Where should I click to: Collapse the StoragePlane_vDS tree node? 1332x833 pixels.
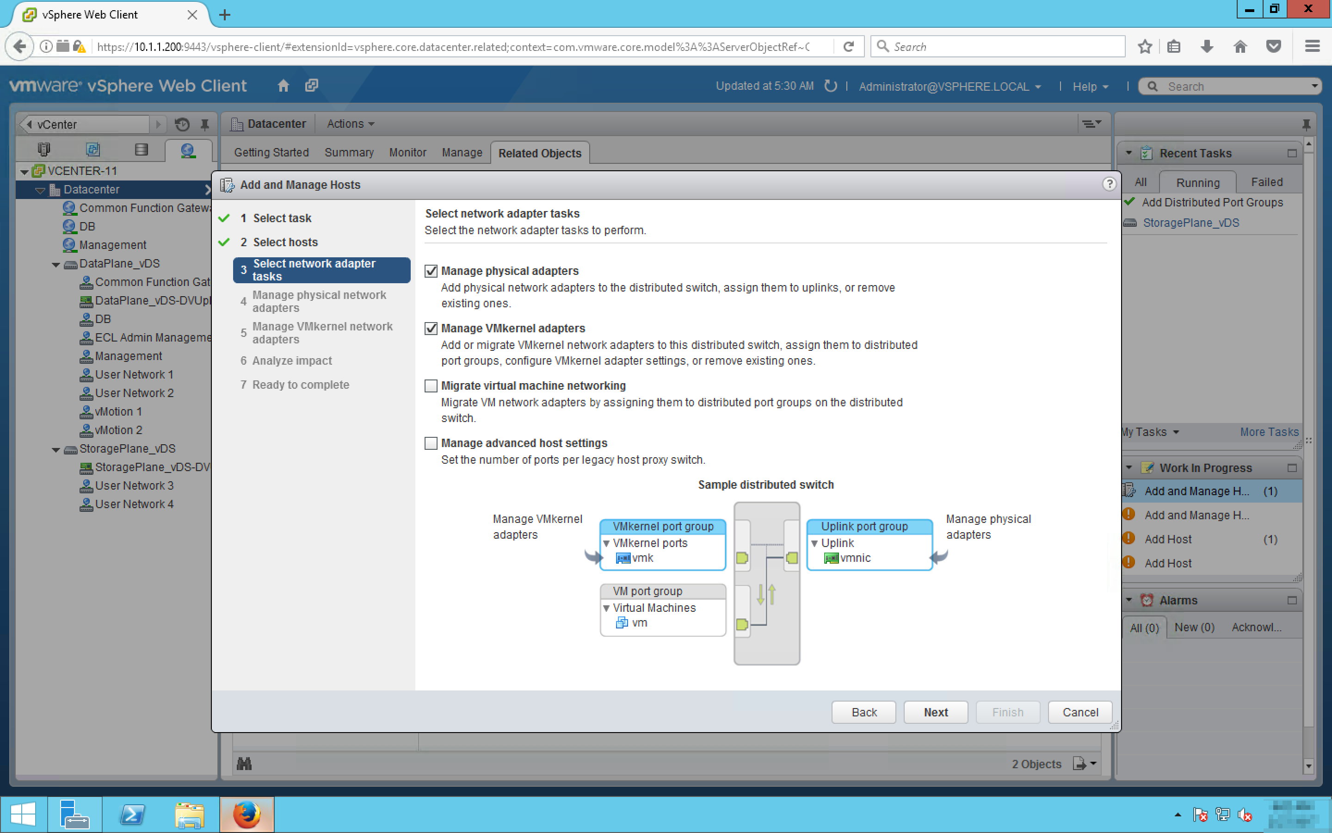(x=55, y=449)
